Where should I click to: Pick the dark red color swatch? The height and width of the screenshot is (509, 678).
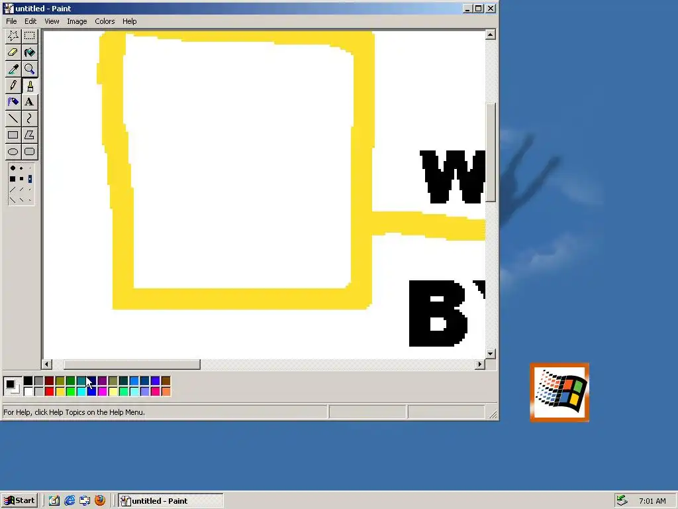coord(49,381)
